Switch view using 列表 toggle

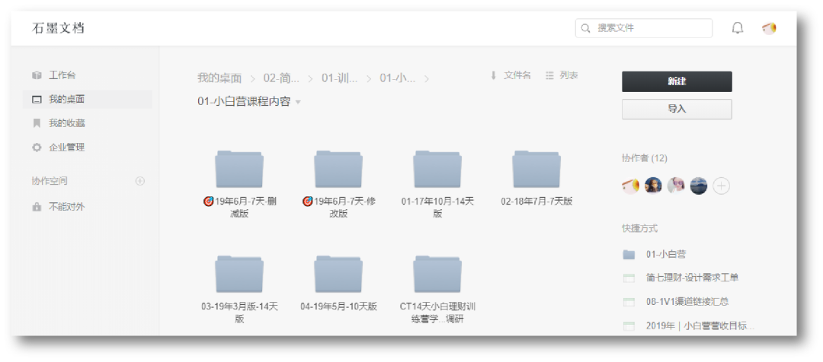[x=562, y=75]
